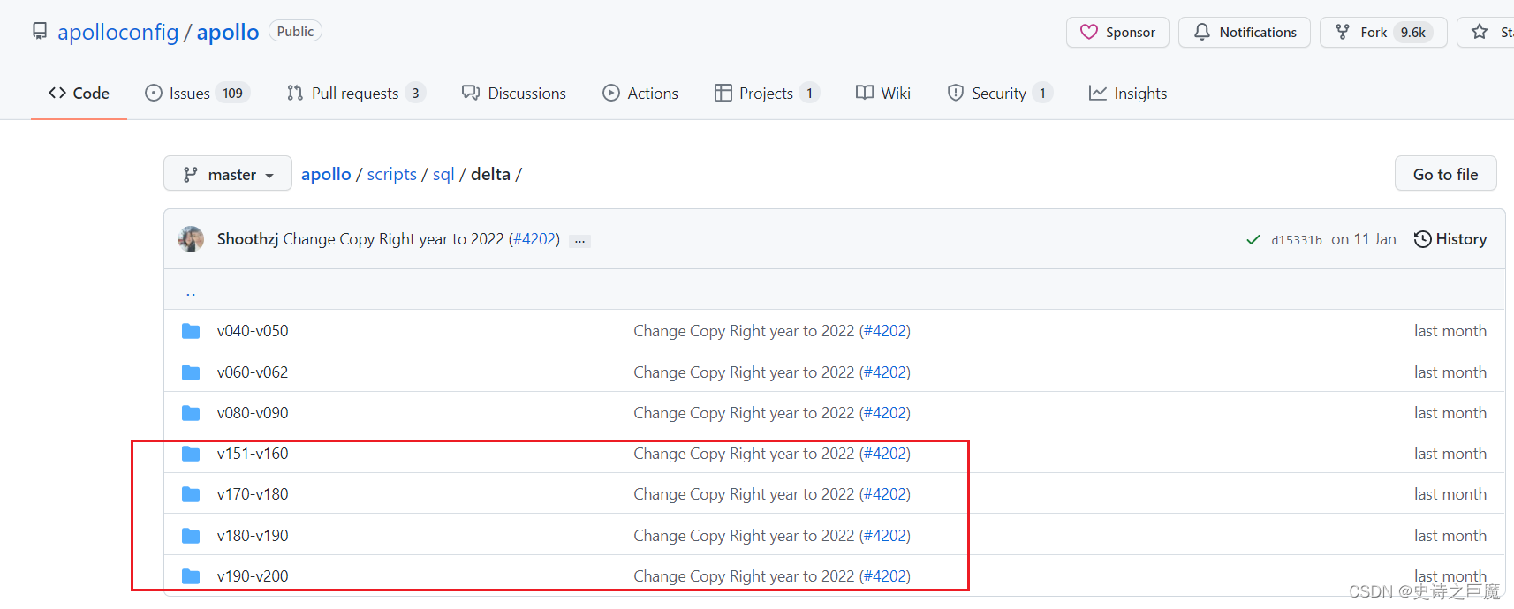Open the commit History link
This screenshot has height=609, width=1514.
coord(1450,239)
